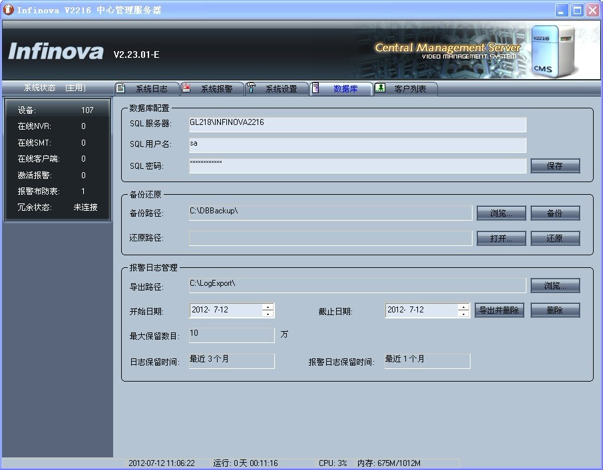Open the 系统设置 tab

pos(277,88)
